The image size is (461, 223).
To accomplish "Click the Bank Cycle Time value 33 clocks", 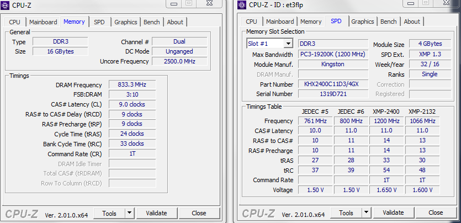I will tap(132, 144).
